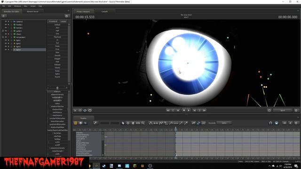Expand the light4 animation set
Screen dimensions: 301x169
tap(11, 50)
